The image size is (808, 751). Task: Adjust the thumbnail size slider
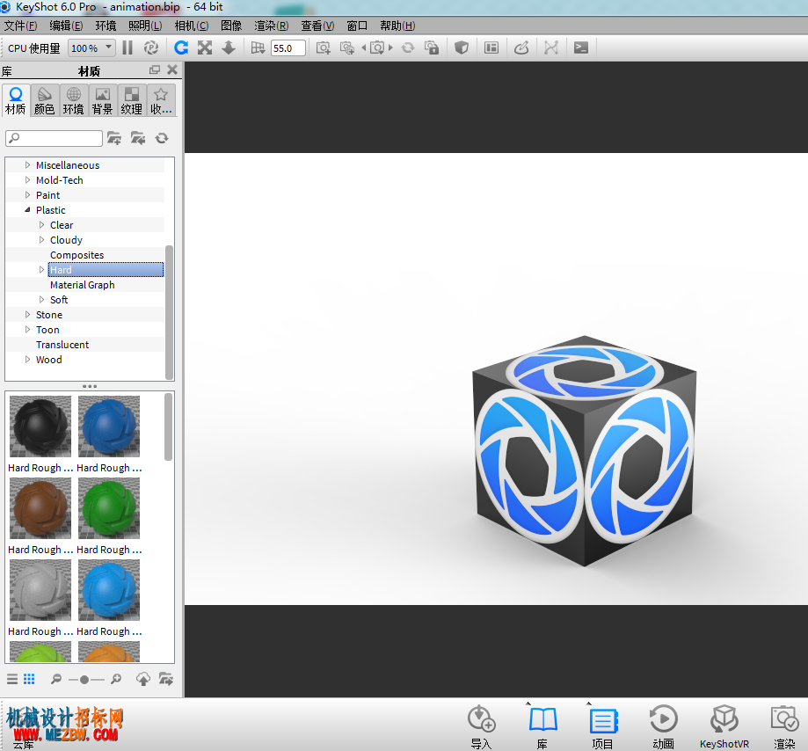click(84, 680)
